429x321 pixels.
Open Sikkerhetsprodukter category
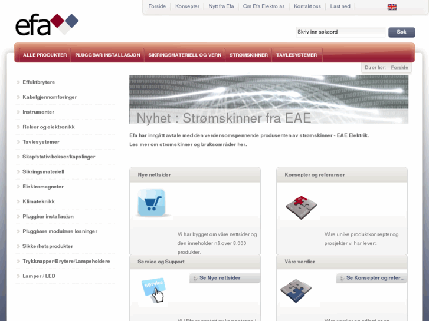click(48, 246)
